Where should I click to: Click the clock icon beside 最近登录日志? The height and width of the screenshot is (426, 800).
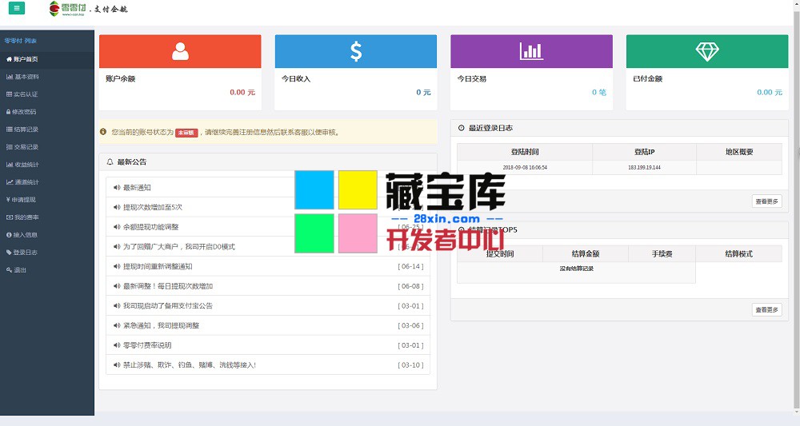462,128
